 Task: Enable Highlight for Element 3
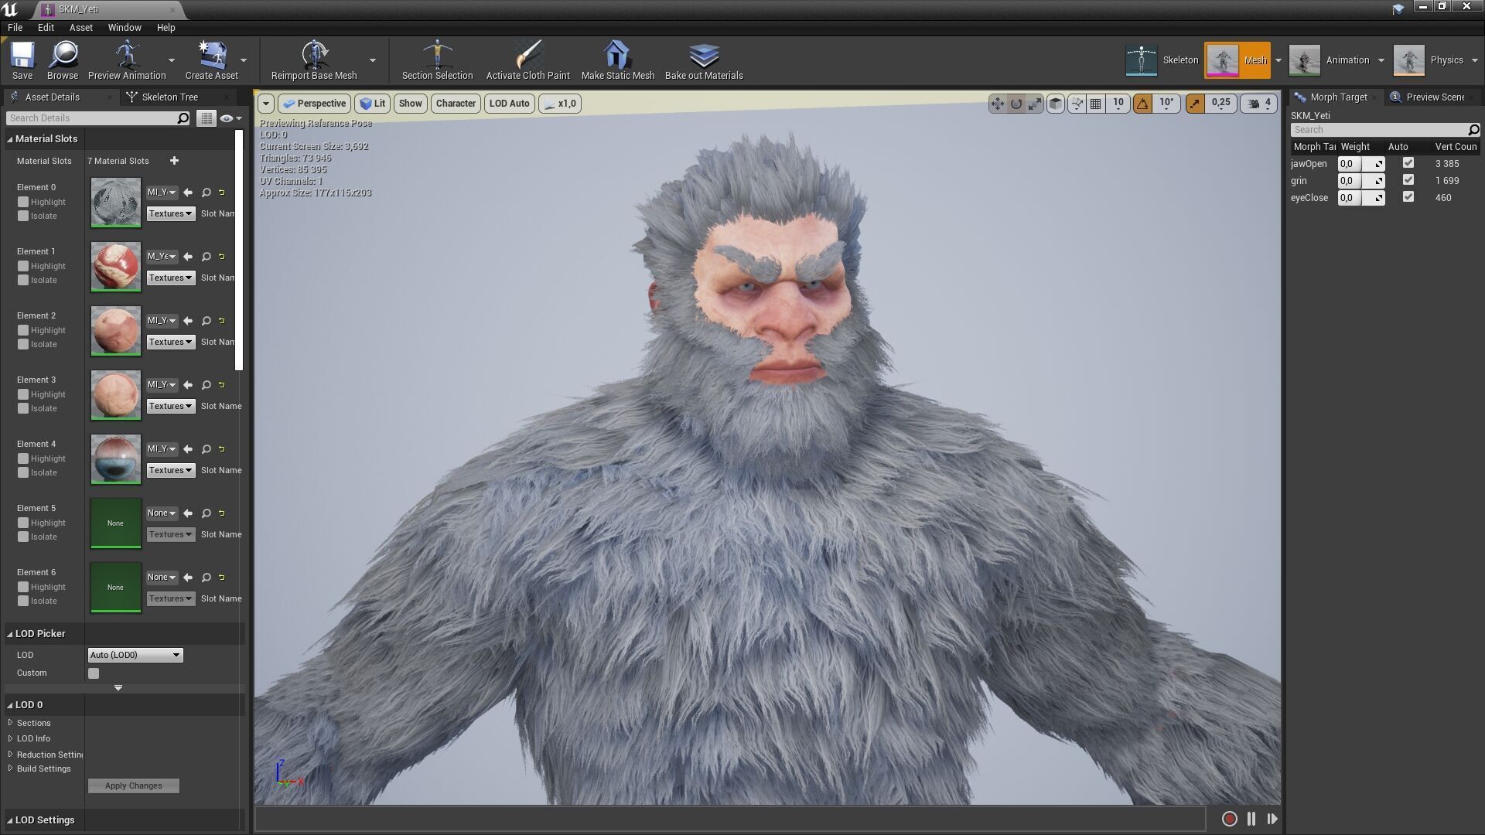coord(23,395)
